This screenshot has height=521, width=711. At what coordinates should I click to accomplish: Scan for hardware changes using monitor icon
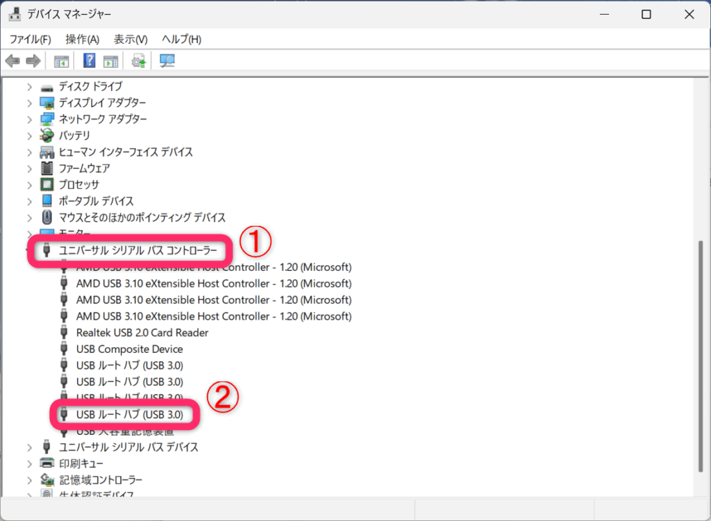[x=167, y=61]
